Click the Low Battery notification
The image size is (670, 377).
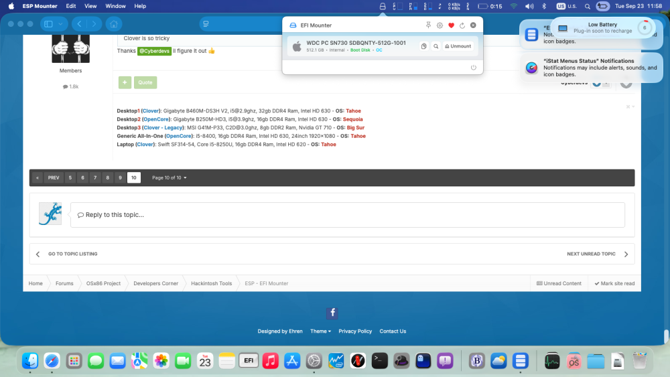tap(602, 27)
